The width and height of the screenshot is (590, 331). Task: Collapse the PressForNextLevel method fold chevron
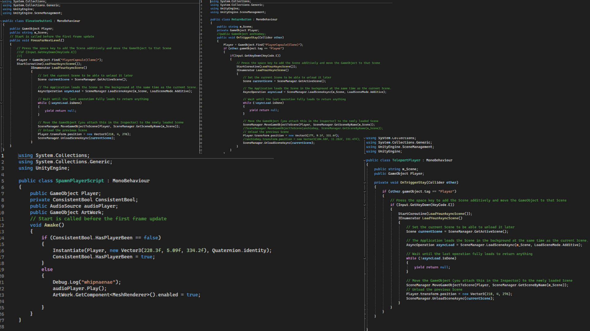pyautogui.click(x=1, y=40)
